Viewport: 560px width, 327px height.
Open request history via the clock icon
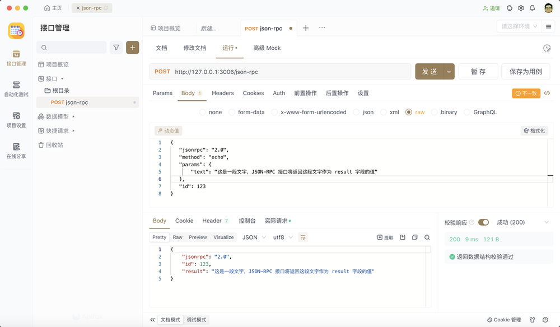point(547,48)
